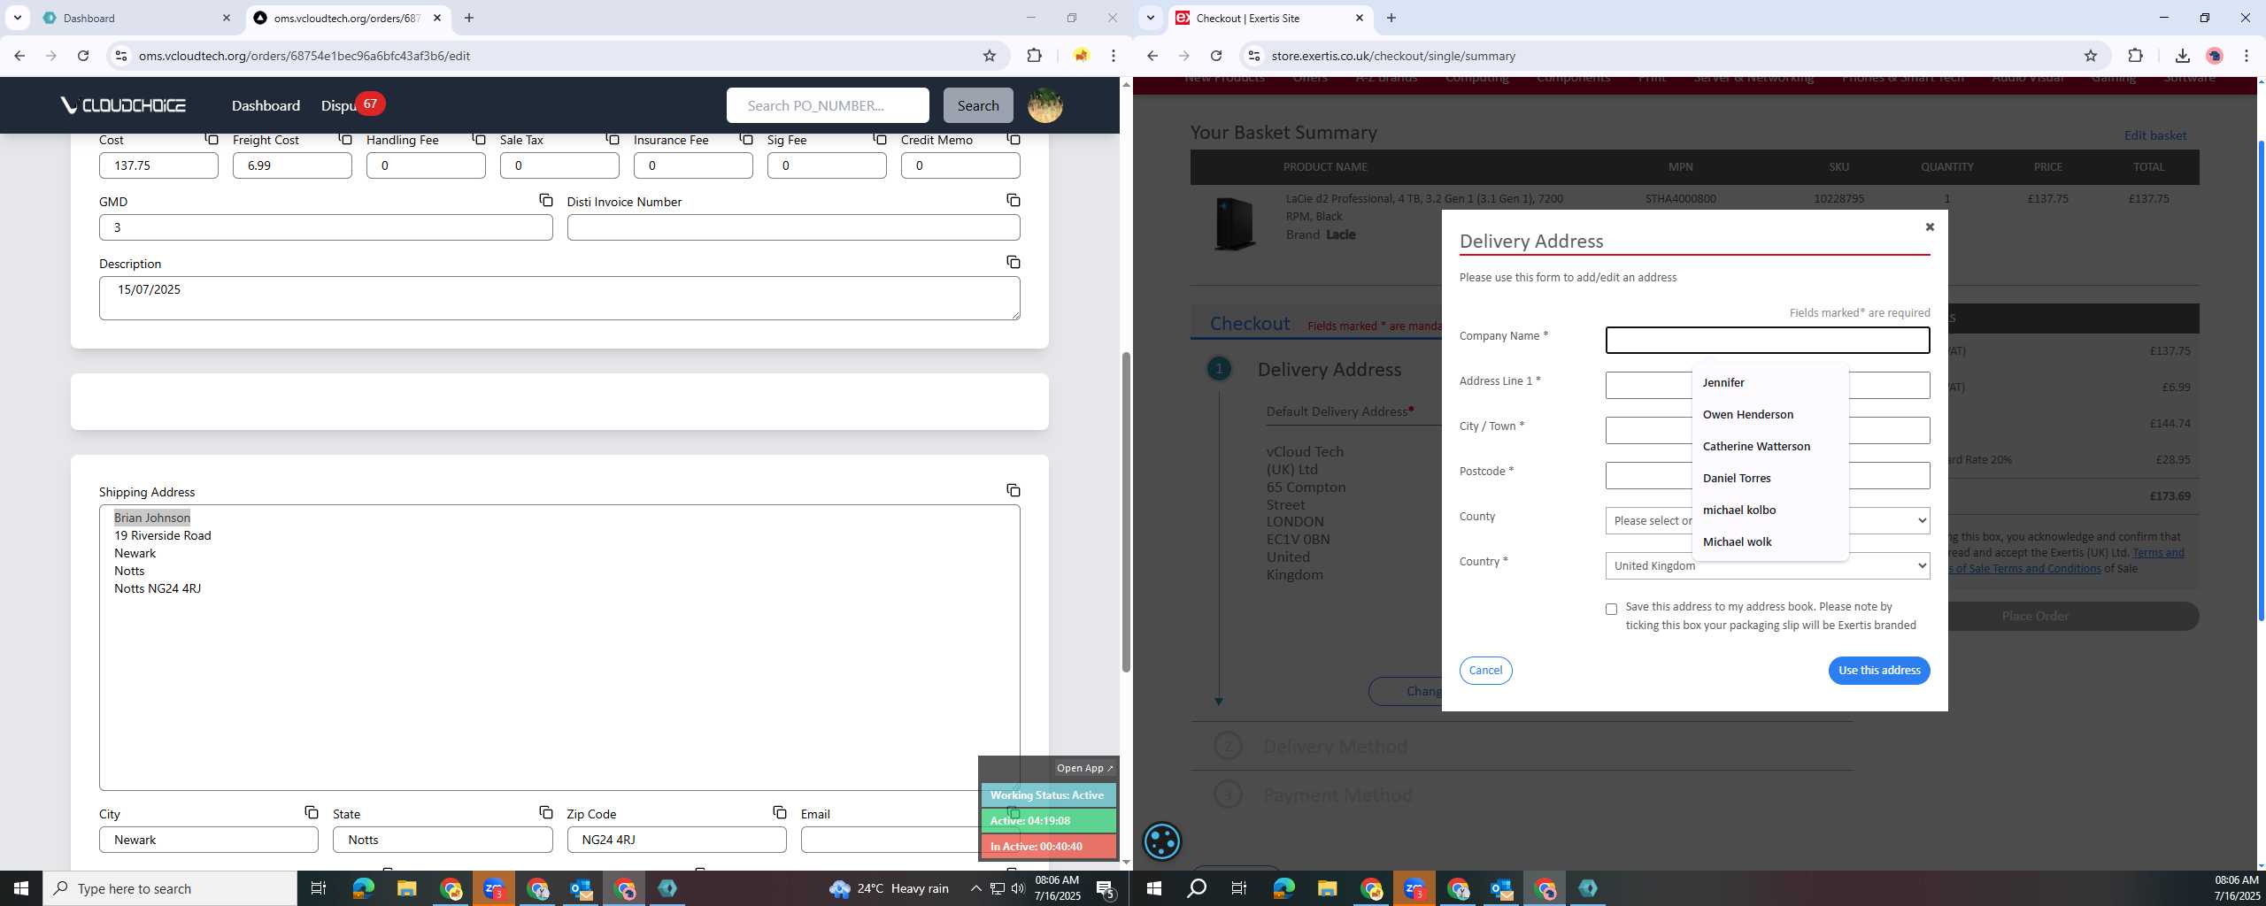Copy the Freight Cost value icon
This screenshot has width=2266, height=906.
pos(345,139)
